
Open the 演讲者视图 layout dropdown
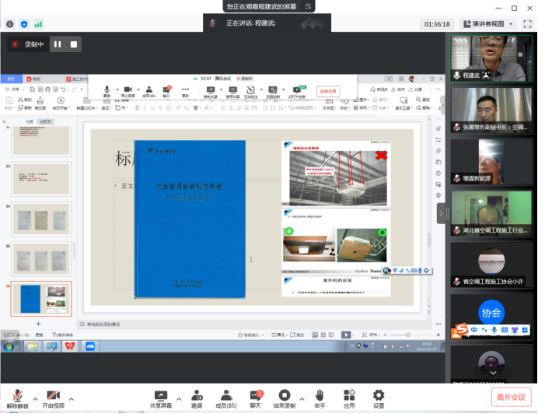point(488,24)
